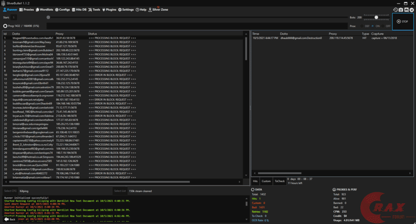Viewport: 416px width, 224px height.
Task: Open the Telegram paper plane icon
Action: coord(412,10)
